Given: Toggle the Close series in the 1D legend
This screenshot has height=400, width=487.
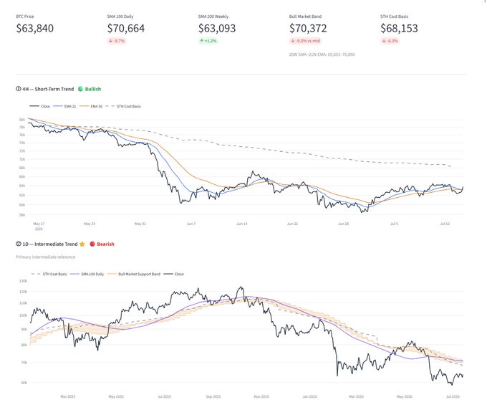Looking at the screenshot, I should coord(174,274).
